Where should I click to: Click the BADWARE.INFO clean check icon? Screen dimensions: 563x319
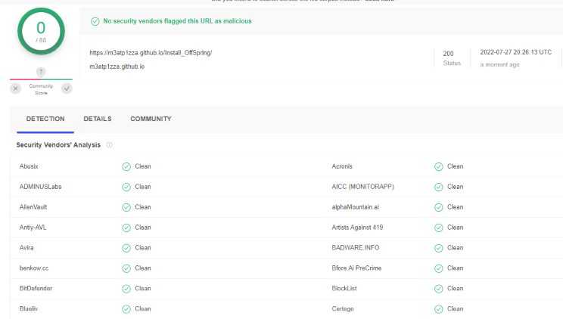coord(439,248)
